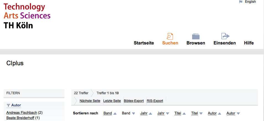Click the English language flag icon
This screenshot has width=264, height=121.
click(241, 2)
